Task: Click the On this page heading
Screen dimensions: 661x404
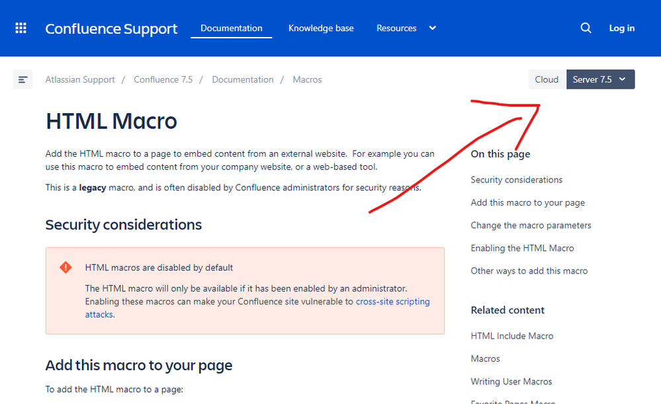Action: coord(500,154)
